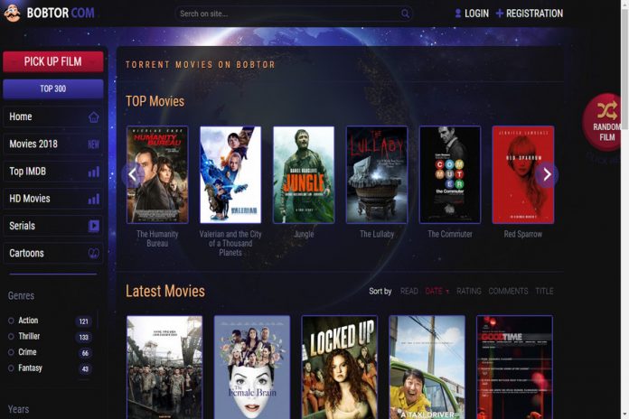Click the bar chart icon beside HD Movies
The width and height of the screenshot is (629, 419).
point(93,199)
